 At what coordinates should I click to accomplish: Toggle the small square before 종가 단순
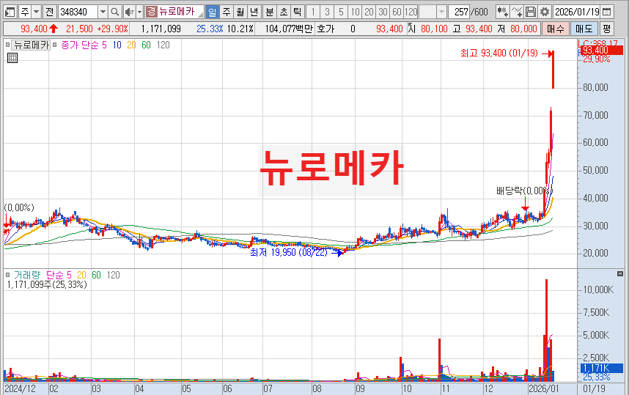coord(54,45)
